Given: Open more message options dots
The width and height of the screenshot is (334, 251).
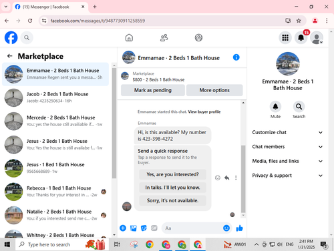Looking at the screenshot, I should [236, 178].
